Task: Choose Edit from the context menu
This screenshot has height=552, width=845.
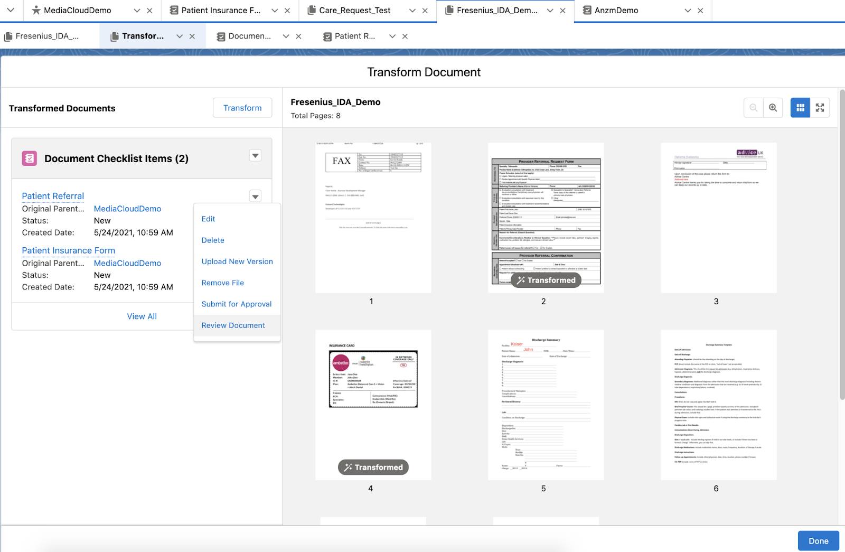Action: click(237, 219)
